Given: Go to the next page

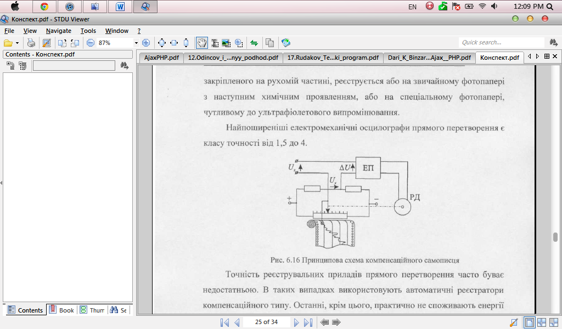Looking at the screenshot, I should coord(296,322).
